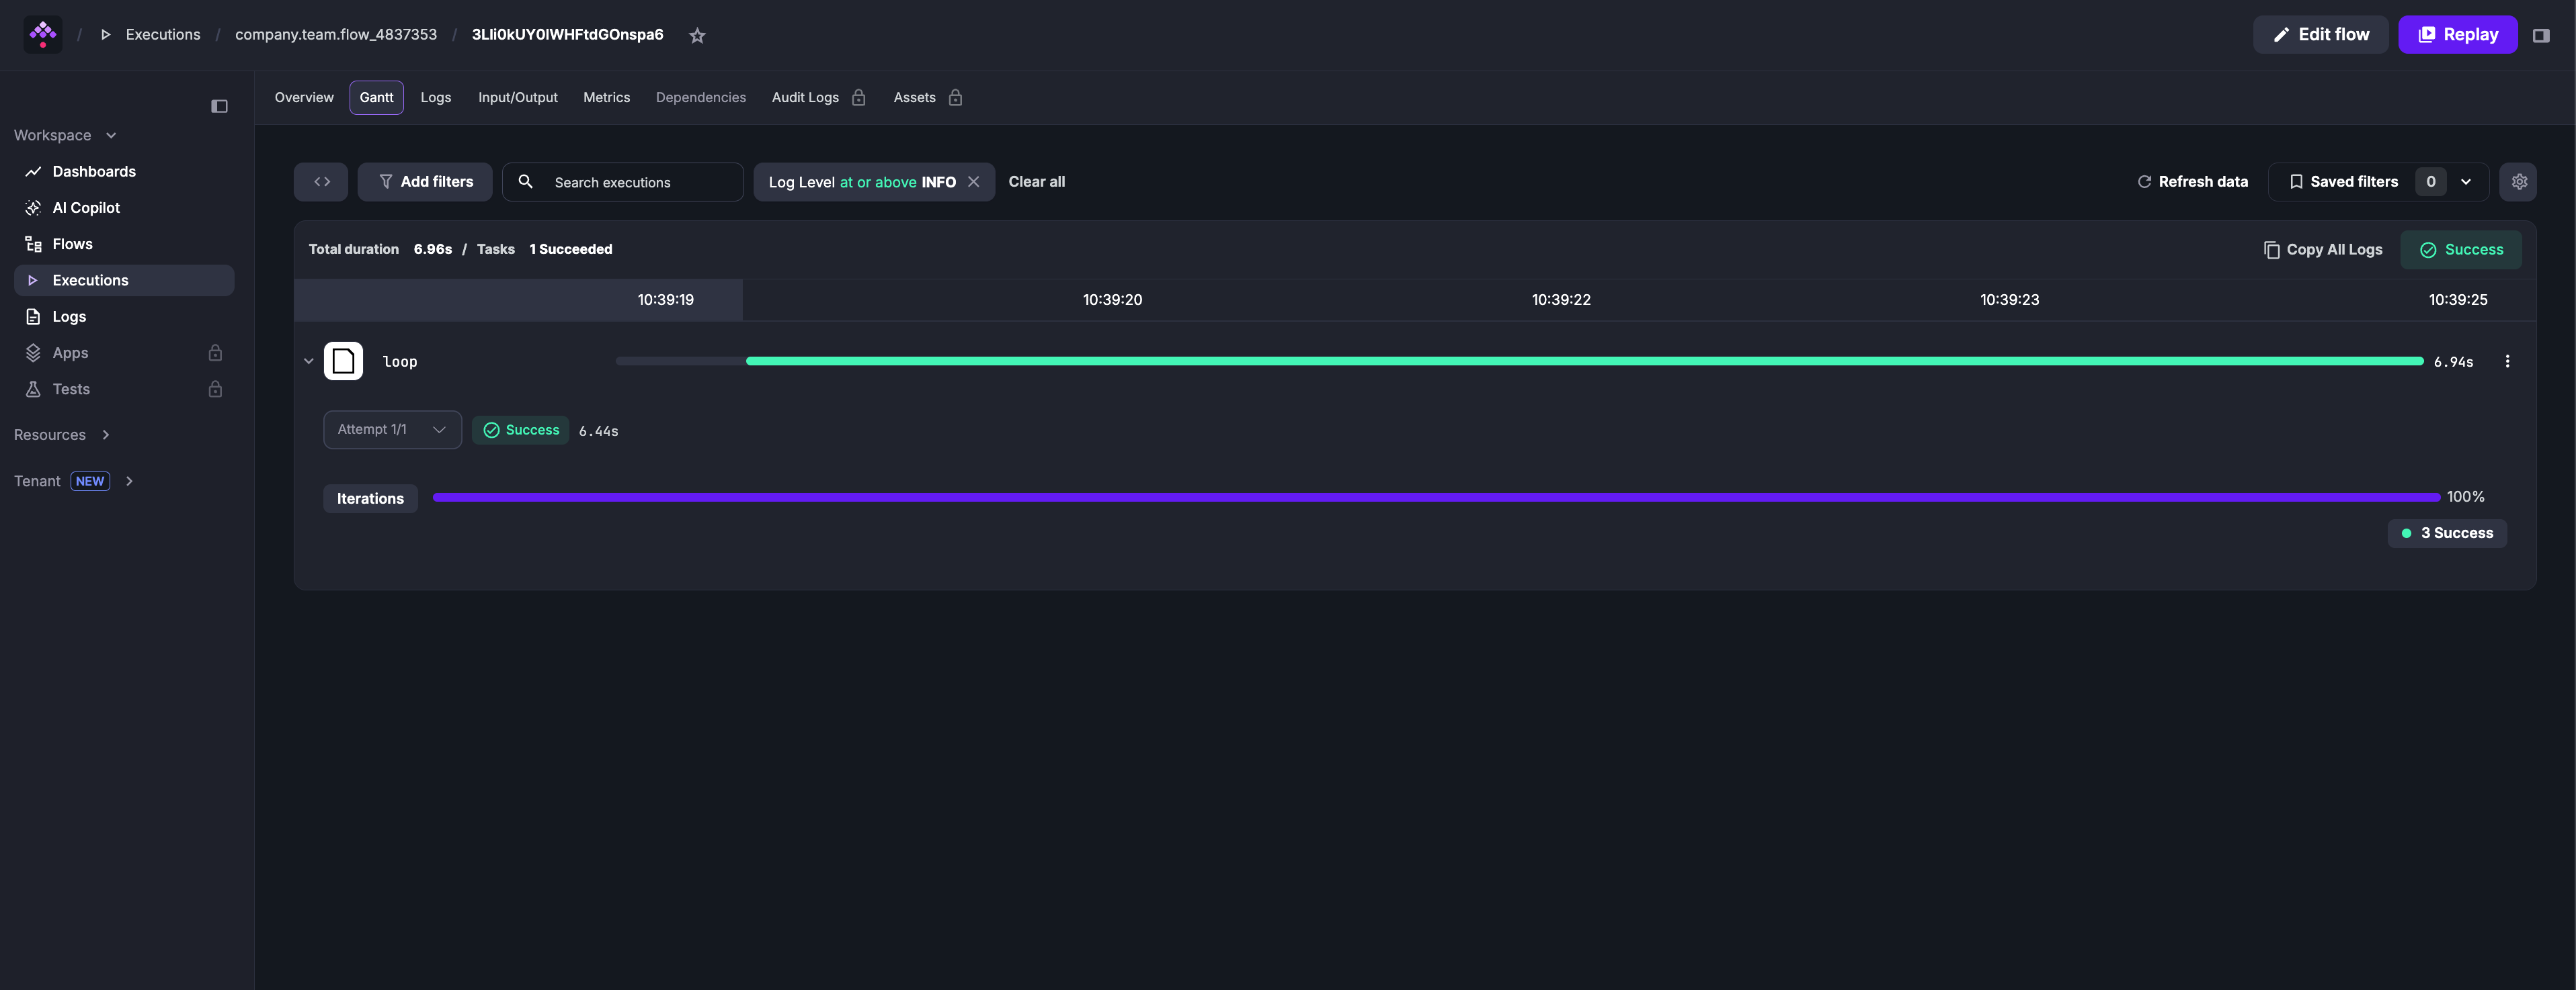
Task: Click the NEW badge beside Tenant
Action: click(x=90, y=482)
